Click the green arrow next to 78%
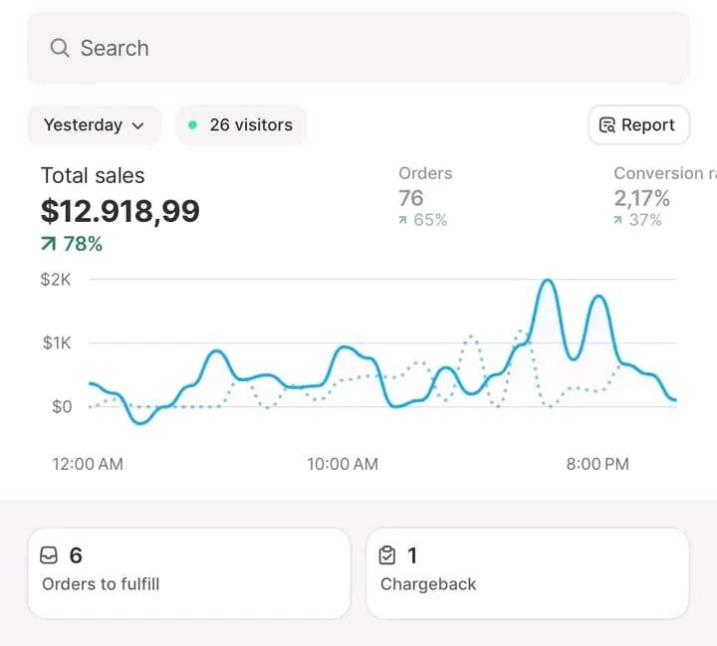The width and height of the screenshot is (717, 646). pos(49,244)
